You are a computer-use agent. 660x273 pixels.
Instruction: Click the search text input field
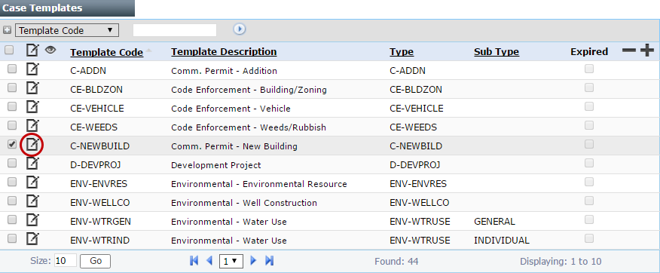[175, 30]
